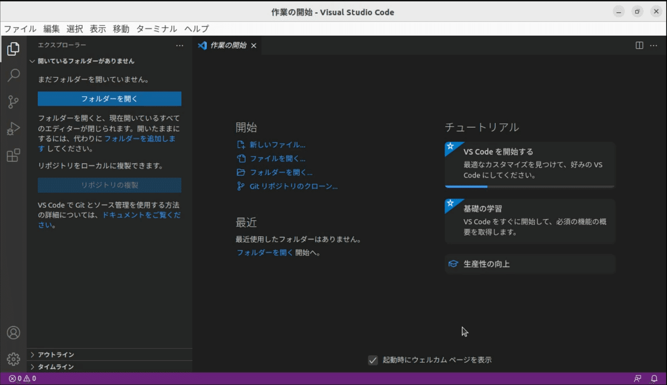This screenshot has width=667, height=385.
Task: Click Git リポジトリのクローン... link
Action: pos(293,186)
